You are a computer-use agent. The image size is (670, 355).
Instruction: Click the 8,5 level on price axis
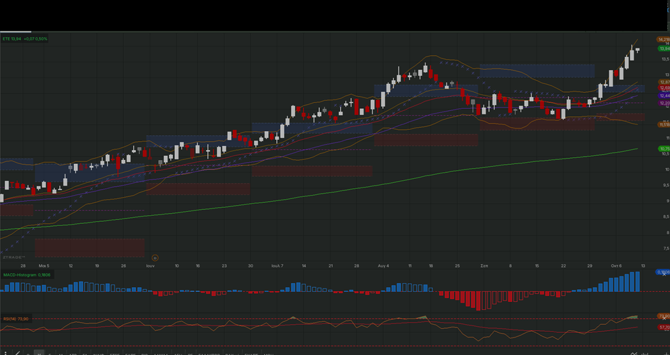pyautogui.click(x=667, y=216)
